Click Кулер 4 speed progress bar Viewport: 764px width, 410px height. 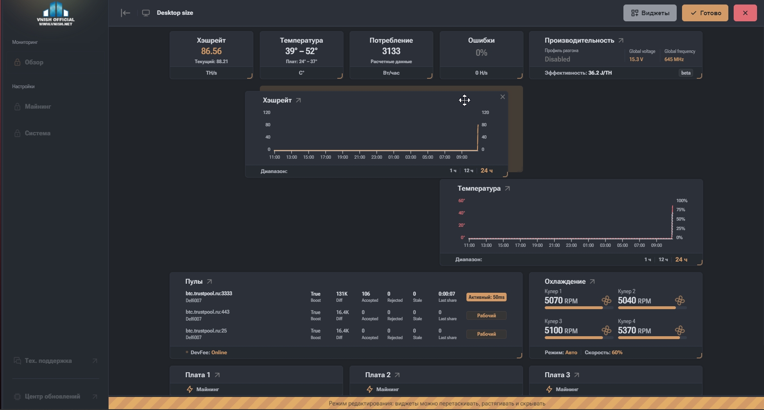tap(652, 338)
